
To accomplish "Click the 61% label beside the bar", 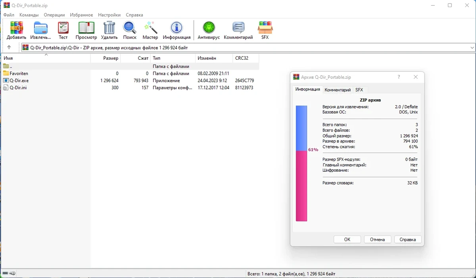I will [313, 150].
